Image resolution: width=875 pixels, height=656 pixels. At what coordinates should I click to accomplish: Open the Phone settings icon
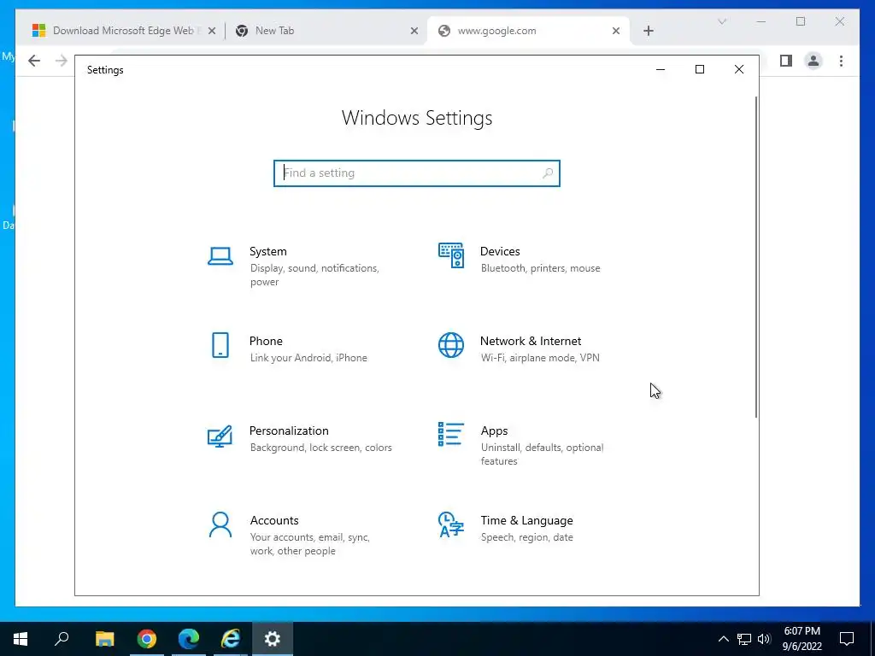pyautogui.click(x=220, y=345)
